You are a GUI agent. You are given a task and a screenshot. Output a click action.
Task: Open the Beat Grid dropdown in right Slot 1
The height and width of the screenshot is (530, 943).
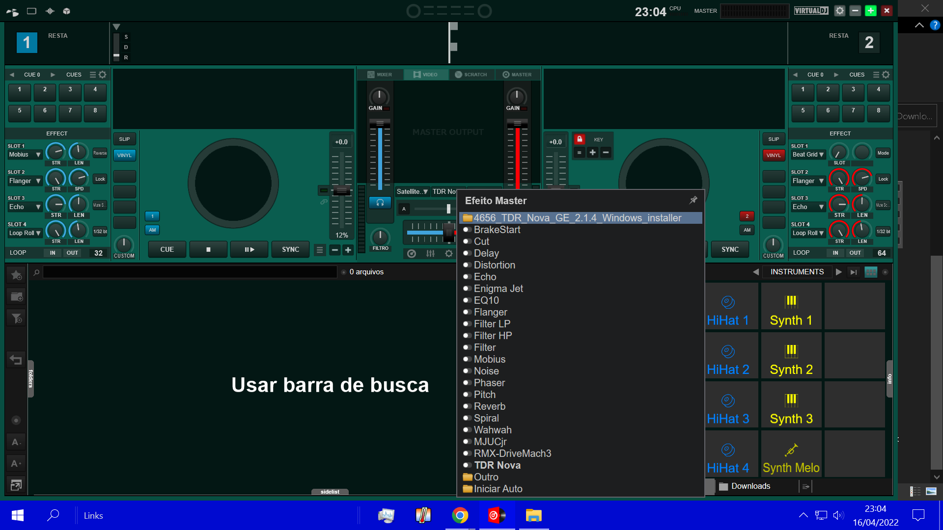coord(808,155)
